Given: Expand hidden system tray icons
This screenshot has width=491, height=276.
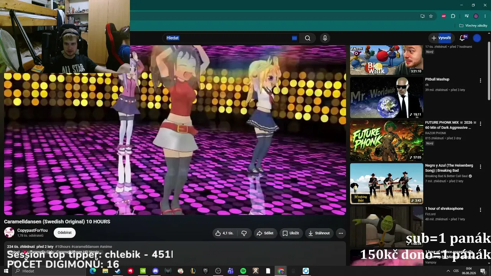Looking at the screenshot, I should point(448,271).
